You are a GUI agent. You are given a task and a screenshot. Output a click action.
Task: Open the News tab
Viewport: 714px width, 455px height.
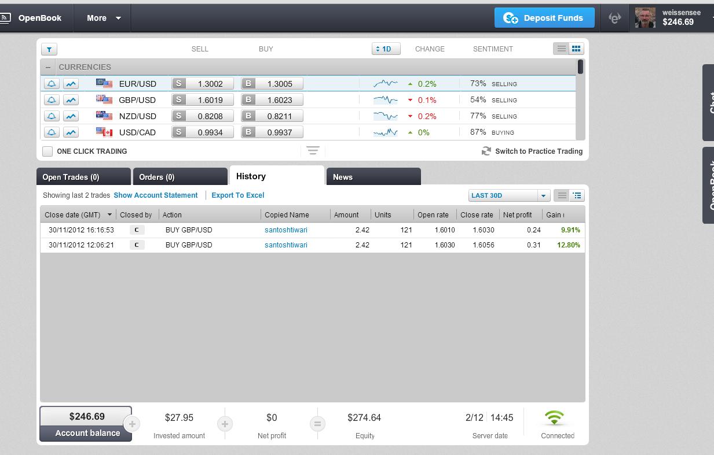click(373, 177)
